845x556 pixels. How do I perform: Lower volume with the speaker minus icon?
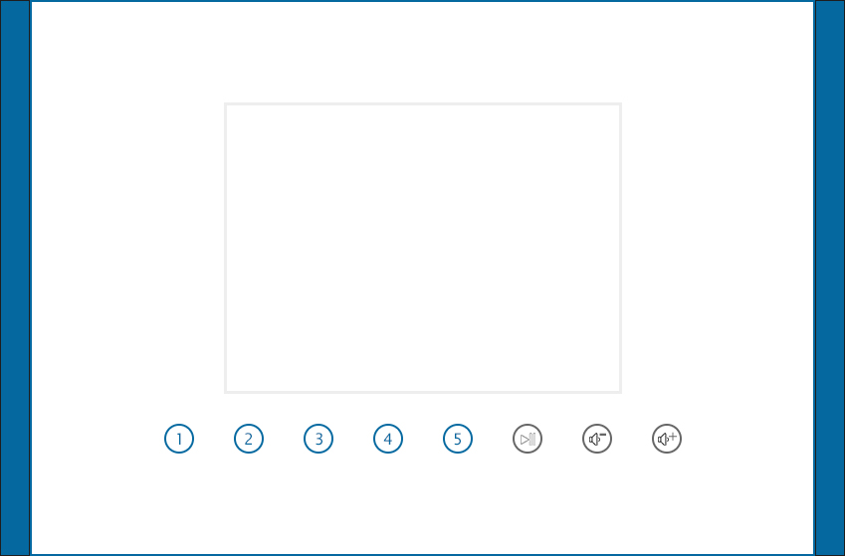click(x=597, y=439)
